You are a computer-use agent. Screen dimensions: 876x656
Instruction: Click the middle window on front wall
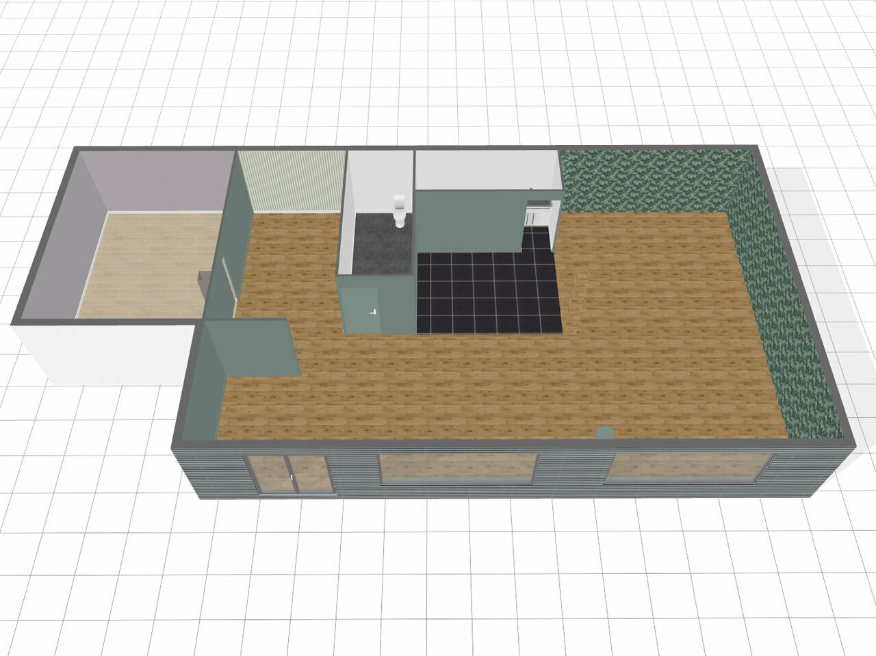[456, 468]
